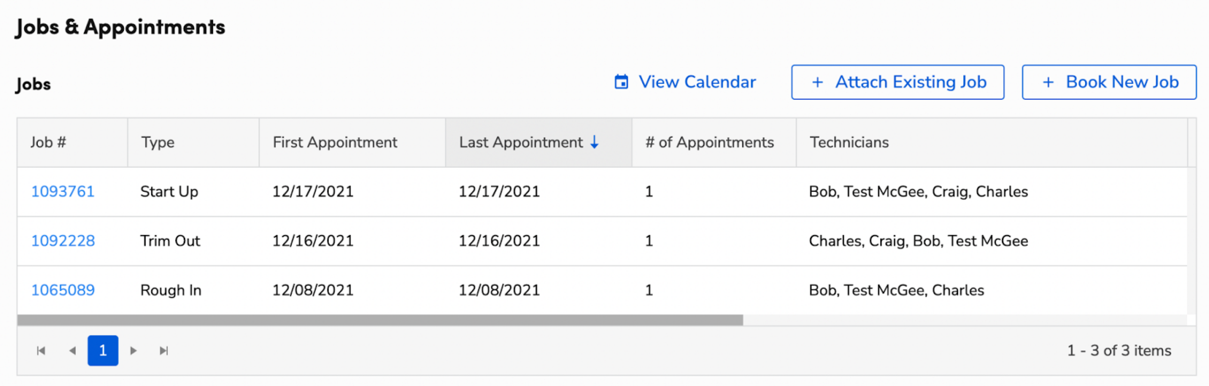1209x386 pixels.
Task: Open the View Calendar calendar icon
Action: 622,82
